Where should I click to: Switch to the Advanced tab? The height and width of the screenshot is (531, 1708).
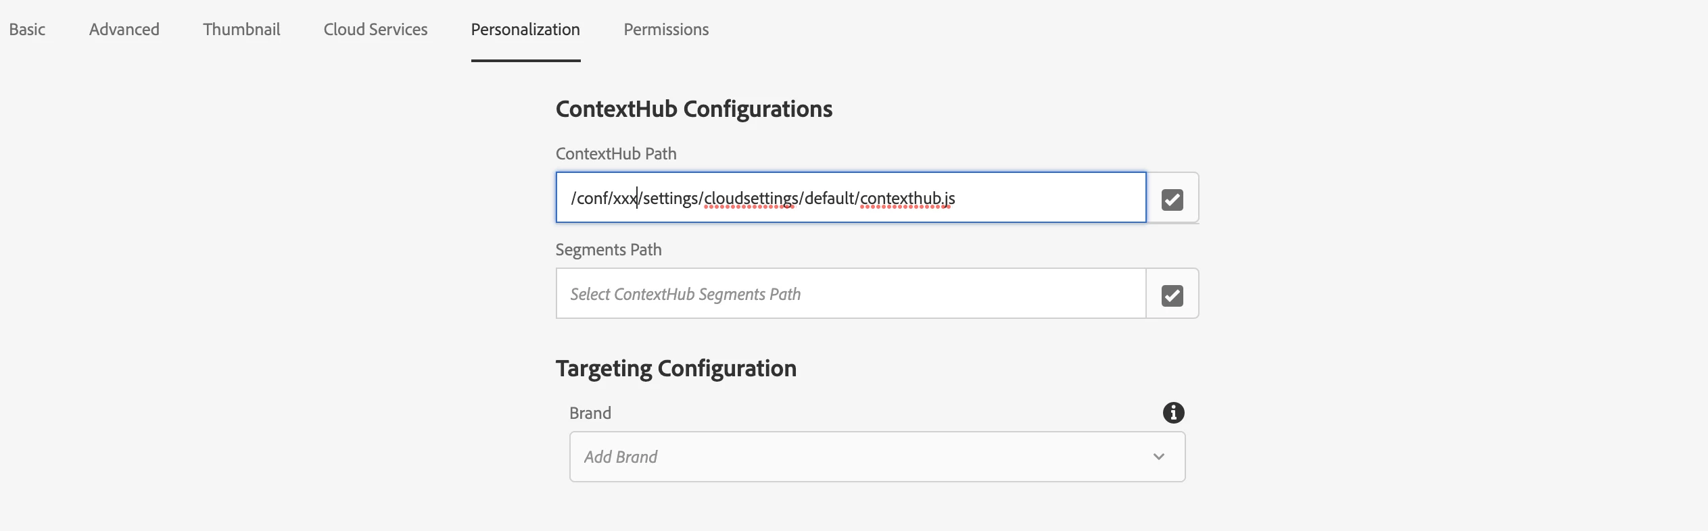(x=124, y=30)
